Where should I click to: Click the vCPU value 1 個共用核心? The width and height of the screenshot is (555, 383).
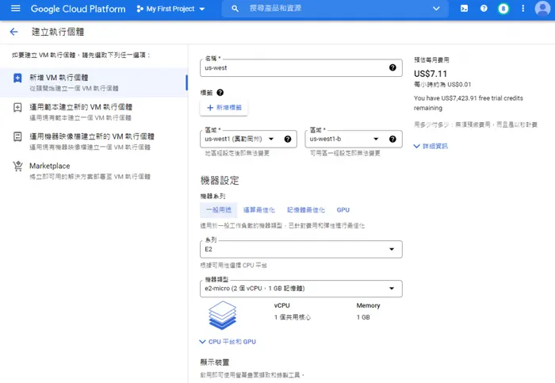click(x=293, y=317)
